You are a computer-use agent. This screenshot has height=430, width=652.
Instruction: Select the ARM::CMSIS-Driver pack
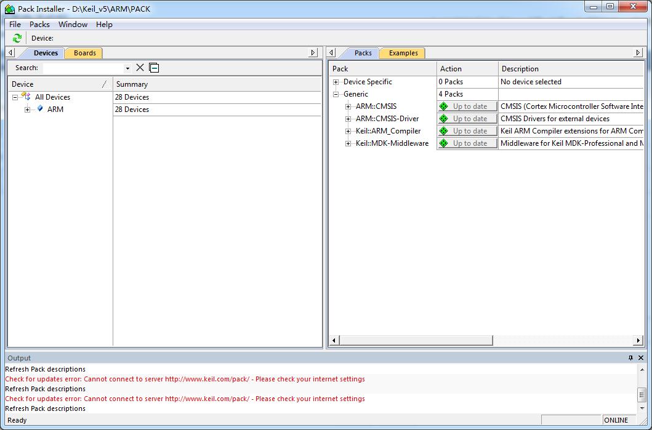coord(387,118)
